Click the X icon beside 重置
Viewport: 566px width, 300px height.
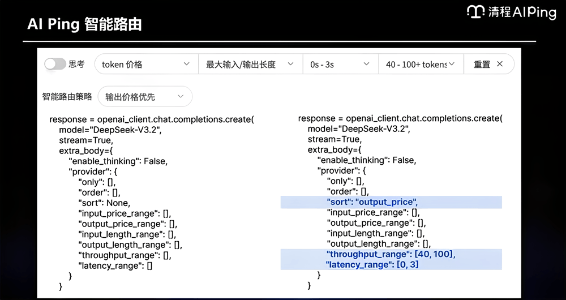(x=500, y=64)
